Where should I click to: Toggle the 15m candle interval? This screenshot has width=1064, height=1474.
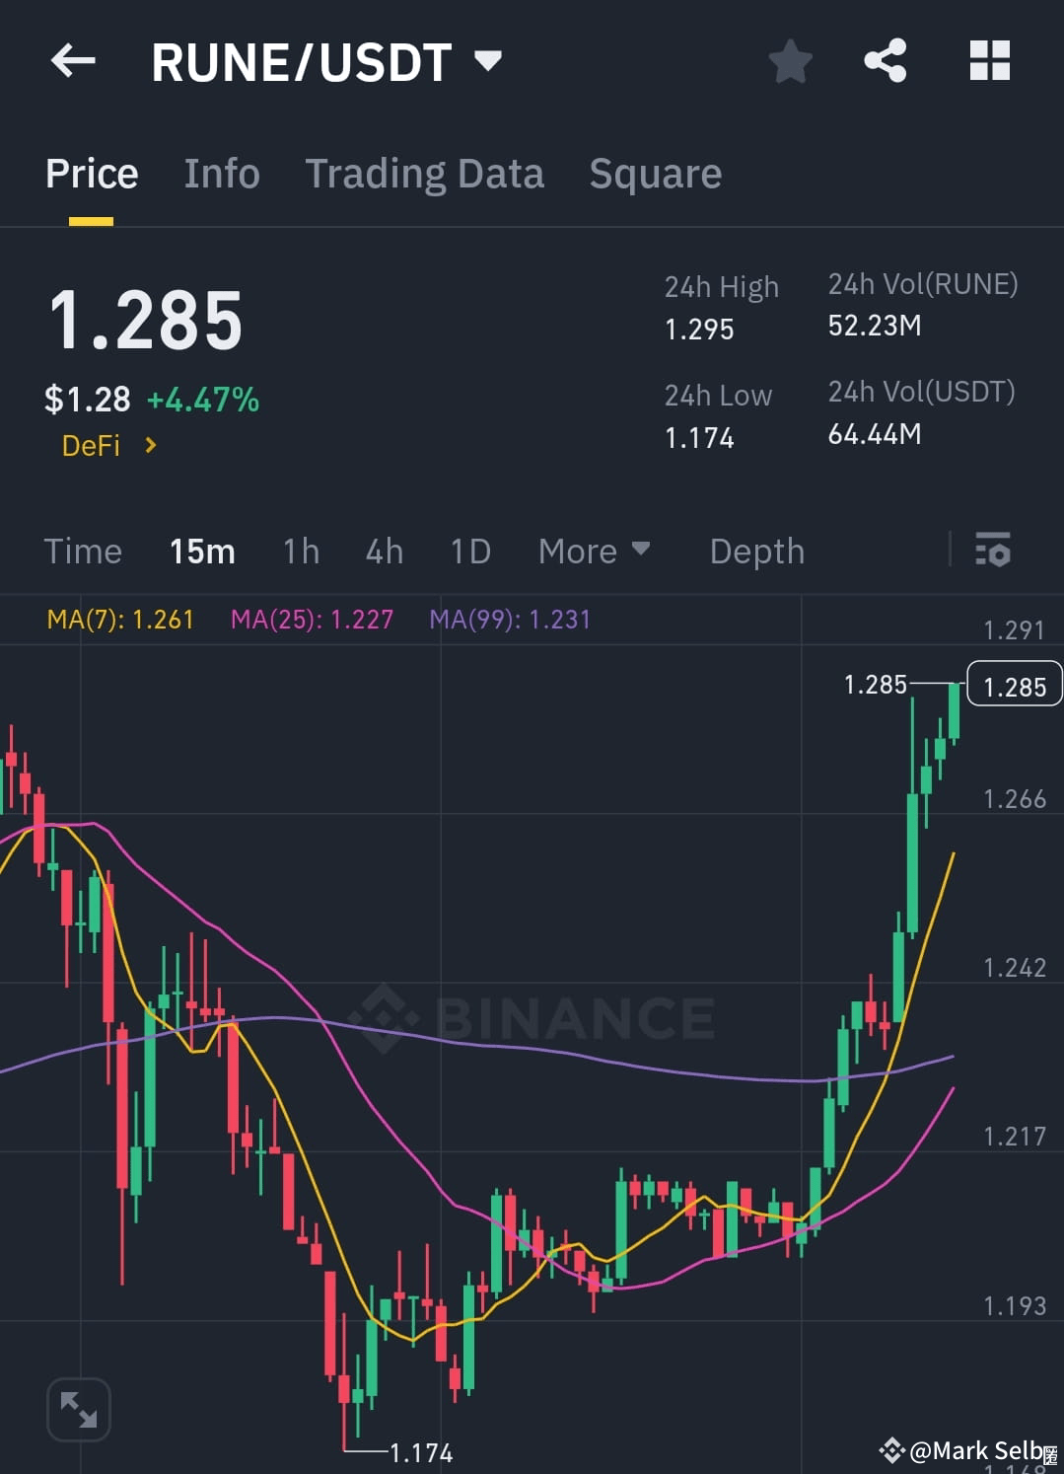click(201, 551)
